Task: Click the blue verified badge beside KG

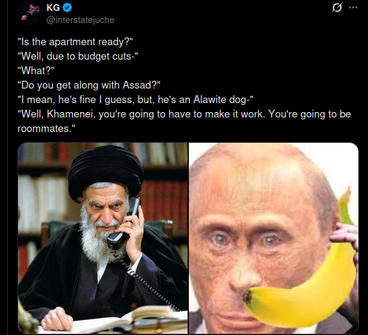Action: click(67, 8)
